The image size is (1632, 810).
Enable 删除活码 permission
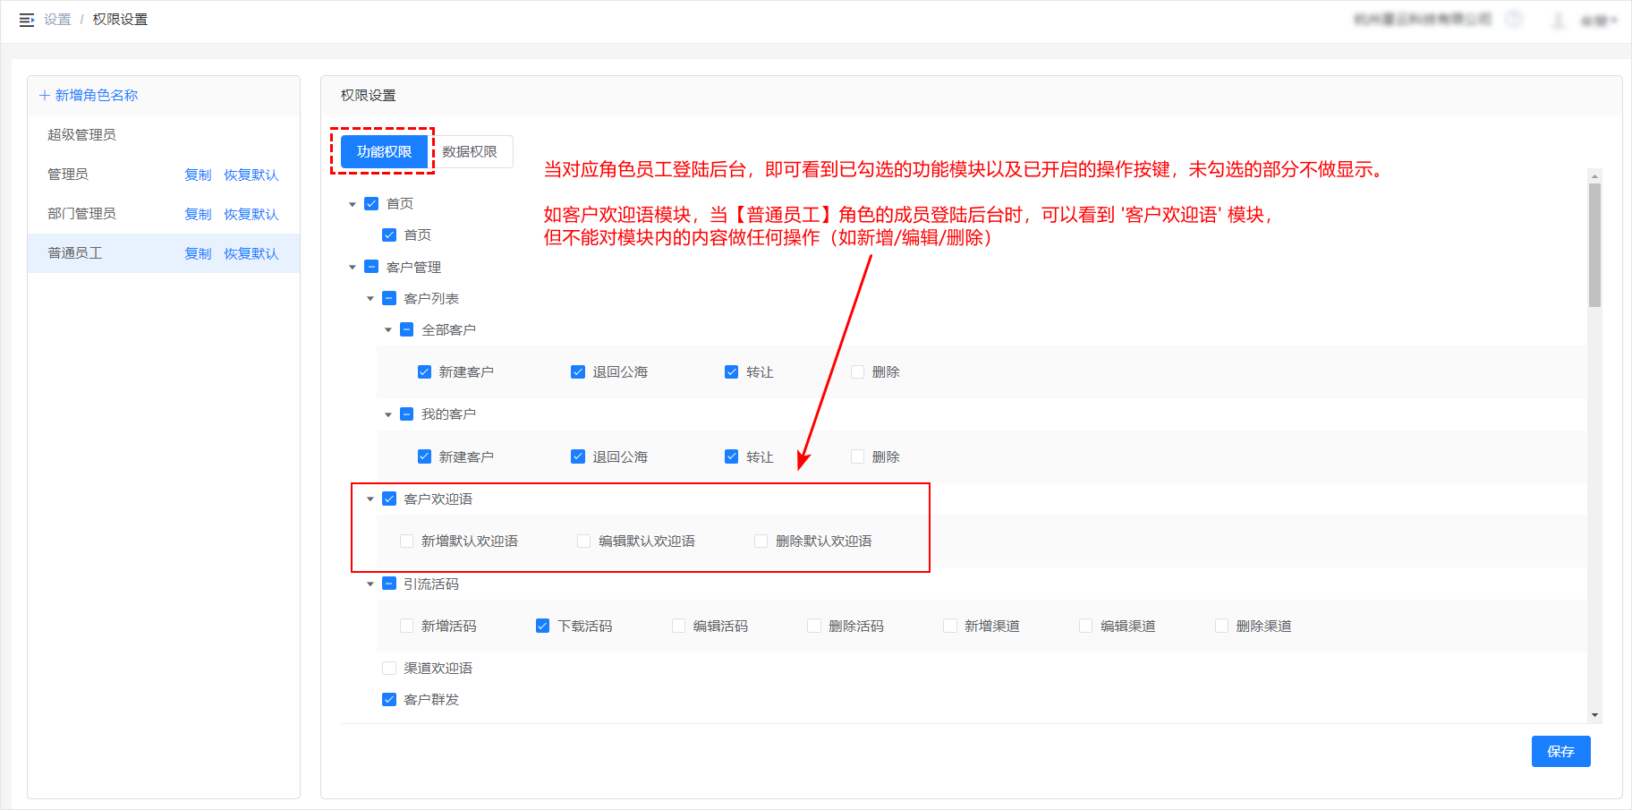[x=814, y=627]
